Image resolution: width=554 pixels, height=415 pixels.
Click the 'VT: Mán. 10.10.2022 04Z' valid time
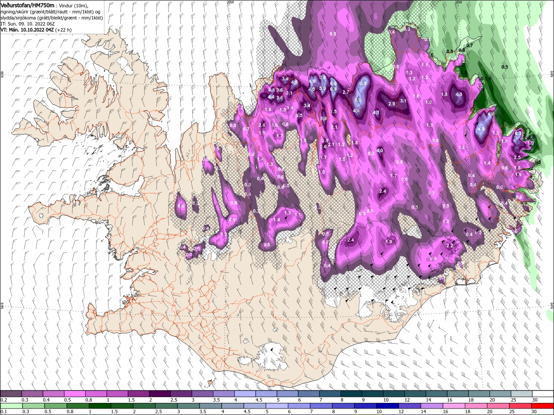click(x=27, y=30)
